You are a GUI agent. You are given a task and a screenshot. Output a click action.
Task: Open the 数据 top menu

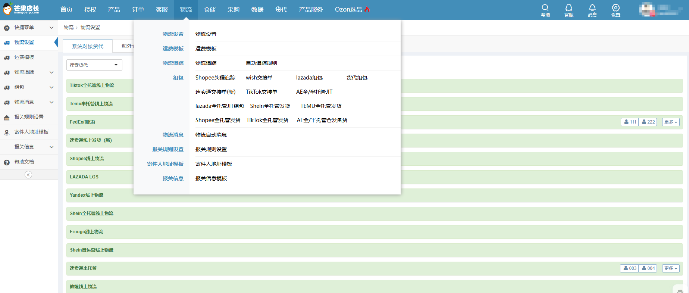[x=257, y=10]
